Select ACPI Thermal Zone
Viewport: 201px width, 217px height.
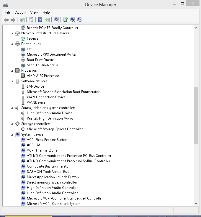point(42,150)
